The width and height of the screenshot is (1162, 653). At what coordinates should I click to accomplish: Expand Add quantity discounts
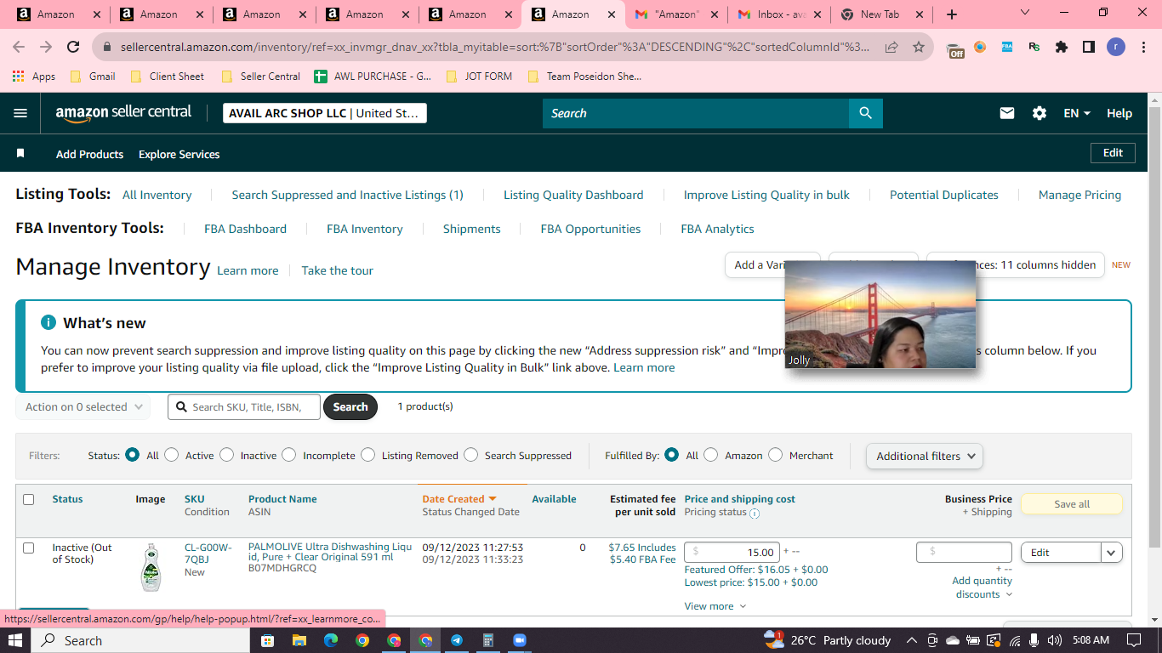tap(983, 588)
